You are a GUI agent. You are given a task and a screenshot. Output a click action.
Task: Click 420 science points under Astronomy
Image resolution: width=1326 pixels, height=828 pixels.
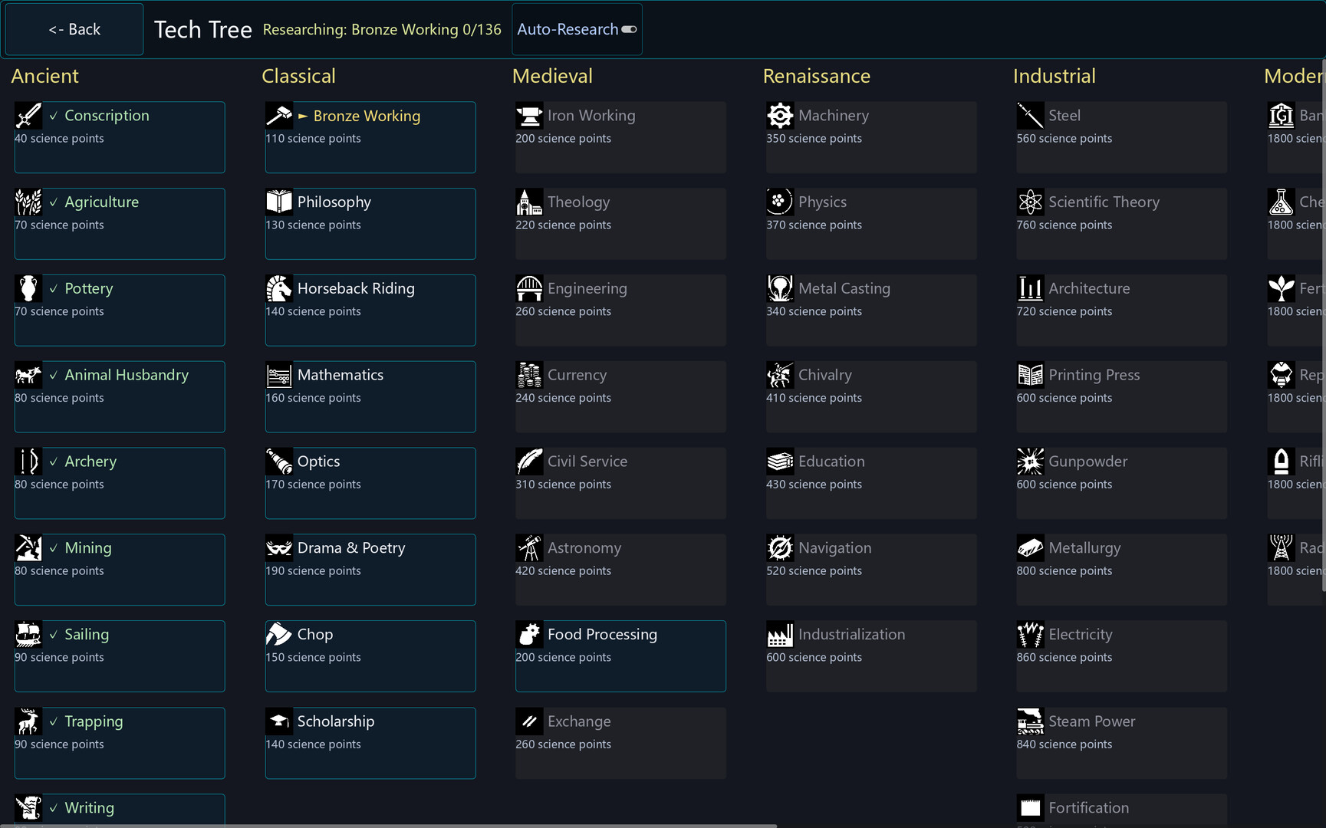point(563,571)
